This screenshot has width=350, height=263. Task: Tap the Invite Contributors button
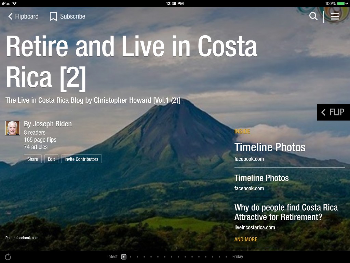pos(81,159)
